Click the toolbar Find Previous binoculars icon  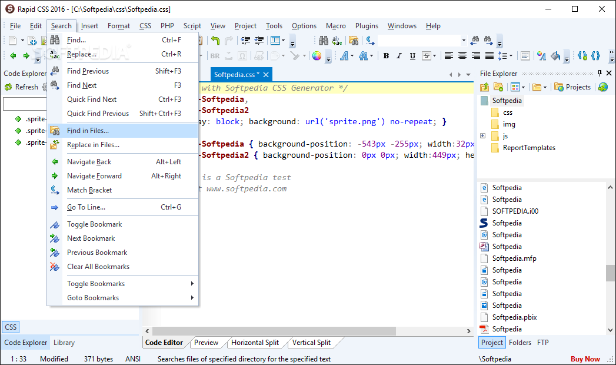coord(475,39)
